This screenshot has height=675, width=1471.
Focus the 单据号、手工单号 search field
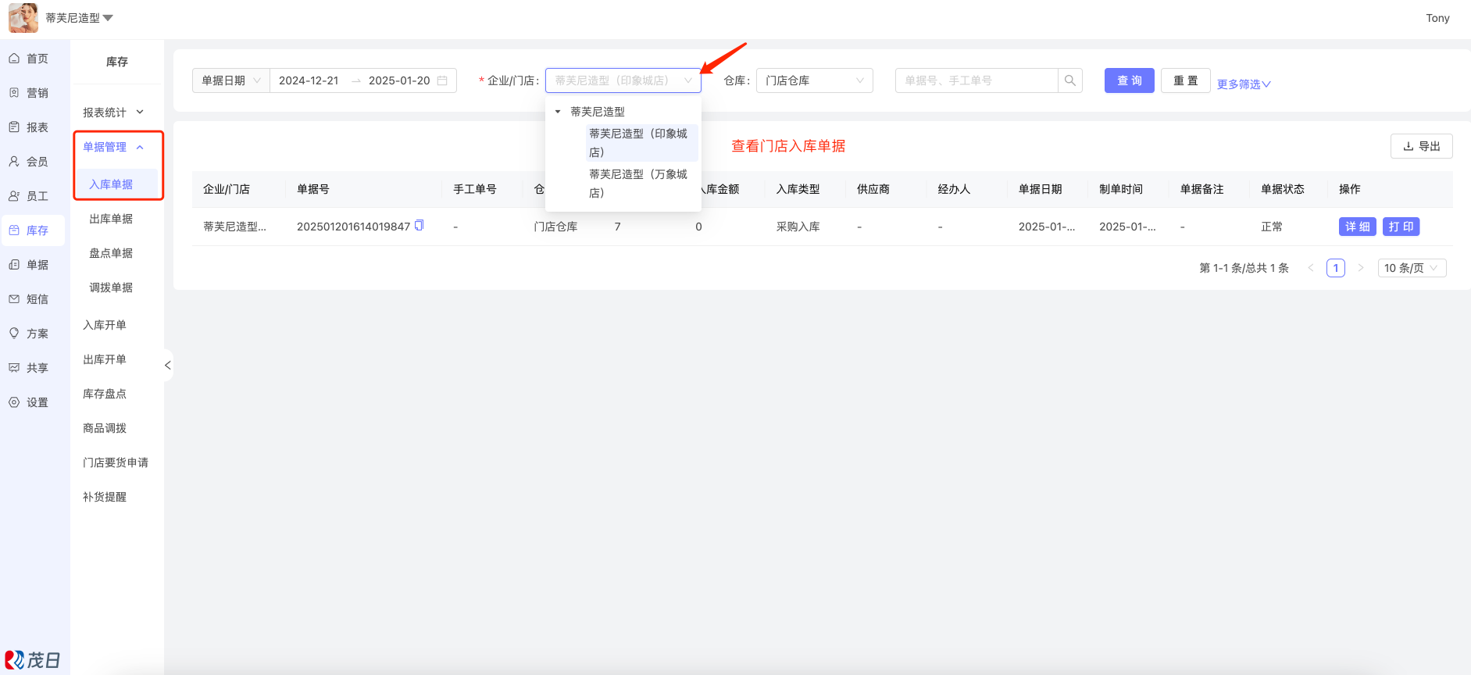tap(977, 80)
